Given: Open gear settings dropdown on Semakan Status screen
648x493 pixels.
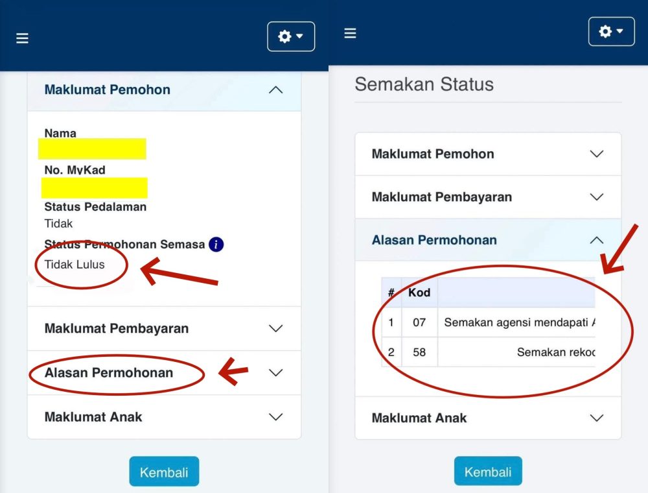Looking at the screenshot, I should coord(611,32).
